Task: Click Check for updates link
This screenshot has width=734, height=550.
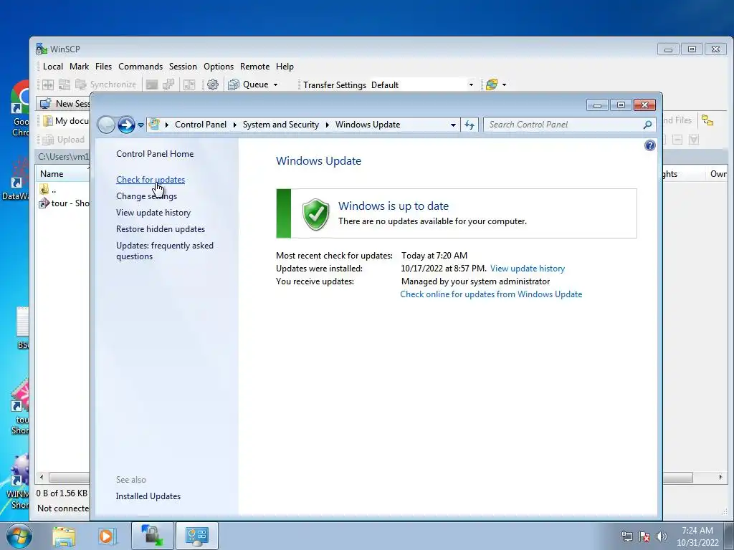Action: point(151,180)
